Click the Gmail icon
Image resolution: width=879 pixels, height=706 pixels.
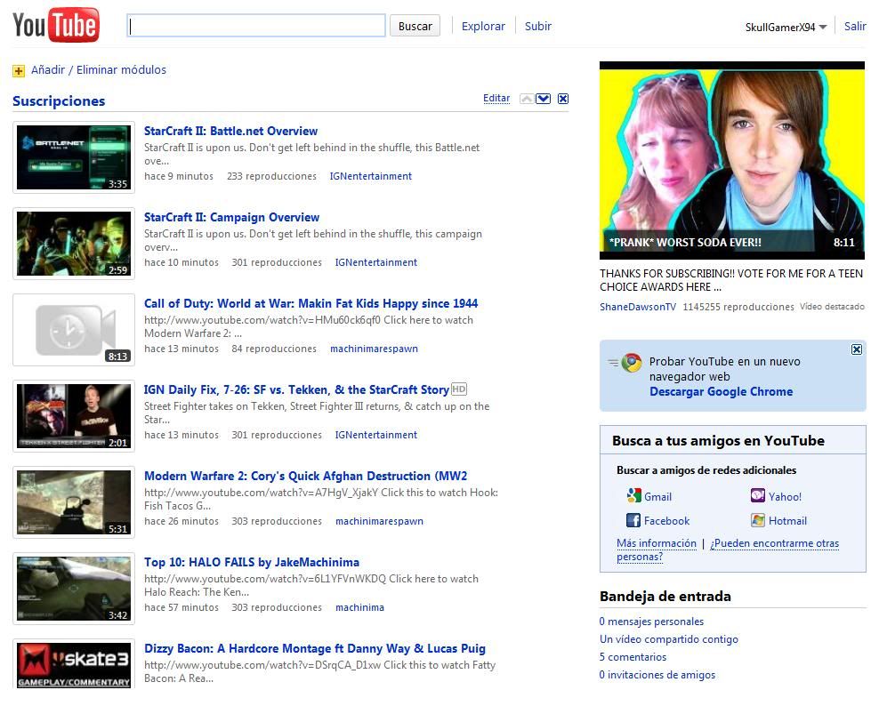click(x=634, y=495)
